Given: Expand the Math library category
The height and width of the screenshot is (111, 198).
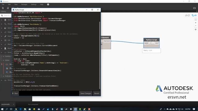Looking at the screenshot, I should pos(2,44).
